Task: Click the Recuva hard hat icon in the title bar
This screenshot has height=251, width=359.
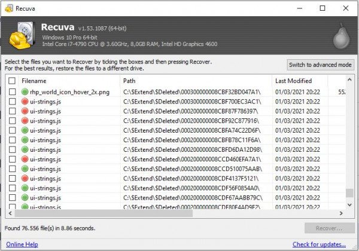Action: coord(9,8)
